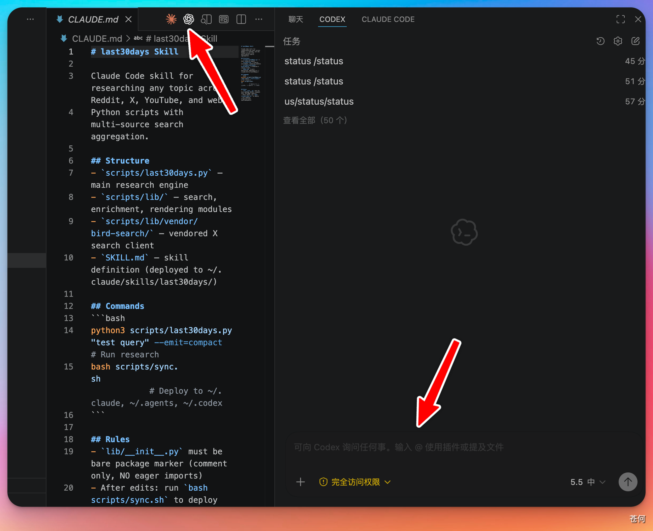Viewport: 653px width, 531px height.
Task: Click the 任务 section header
Action: click(x=292, y=41)
